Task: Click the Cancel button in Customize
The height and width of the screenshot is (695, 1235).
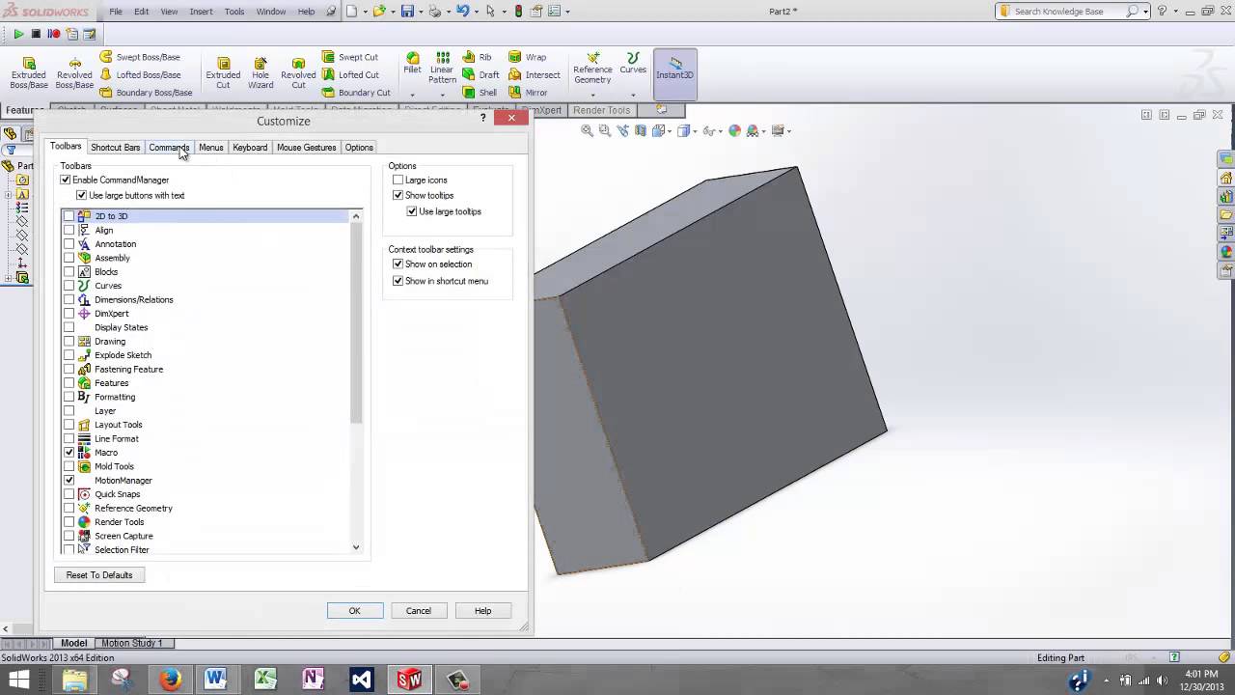Action: tap(419, 610)
